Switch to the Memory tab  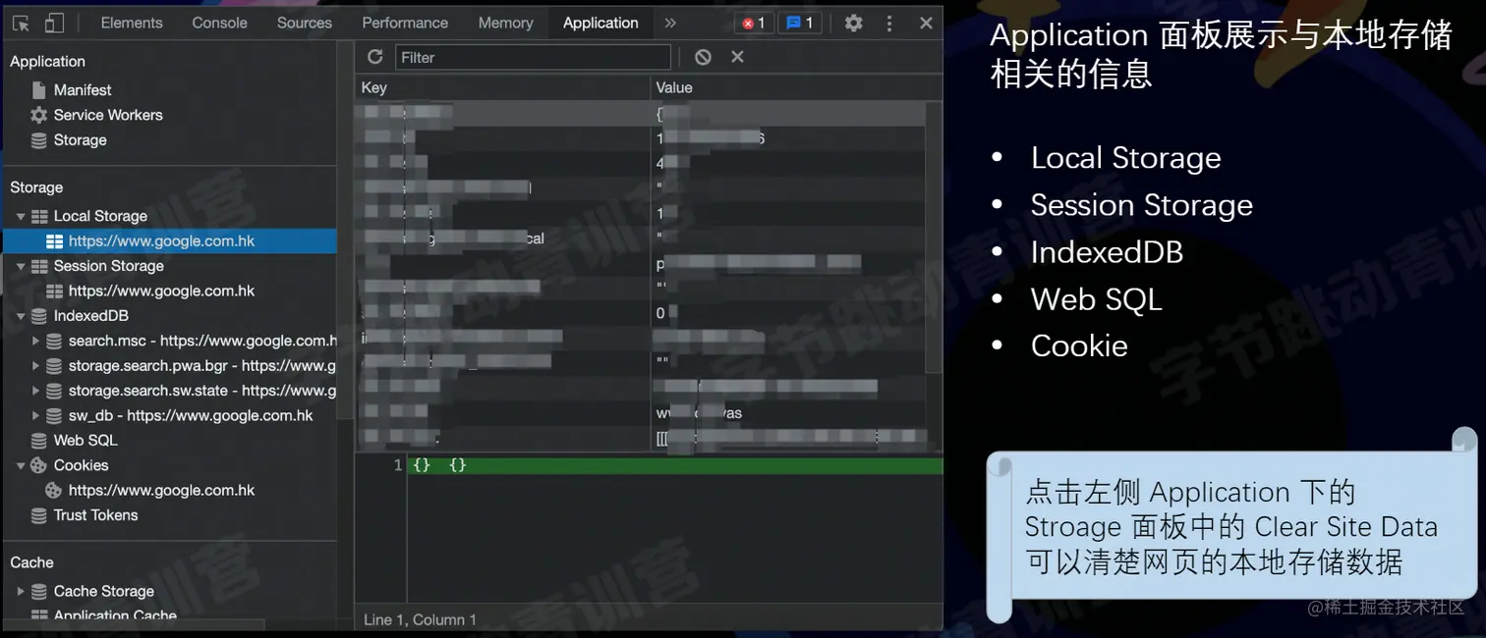click(x=505, y=23)
